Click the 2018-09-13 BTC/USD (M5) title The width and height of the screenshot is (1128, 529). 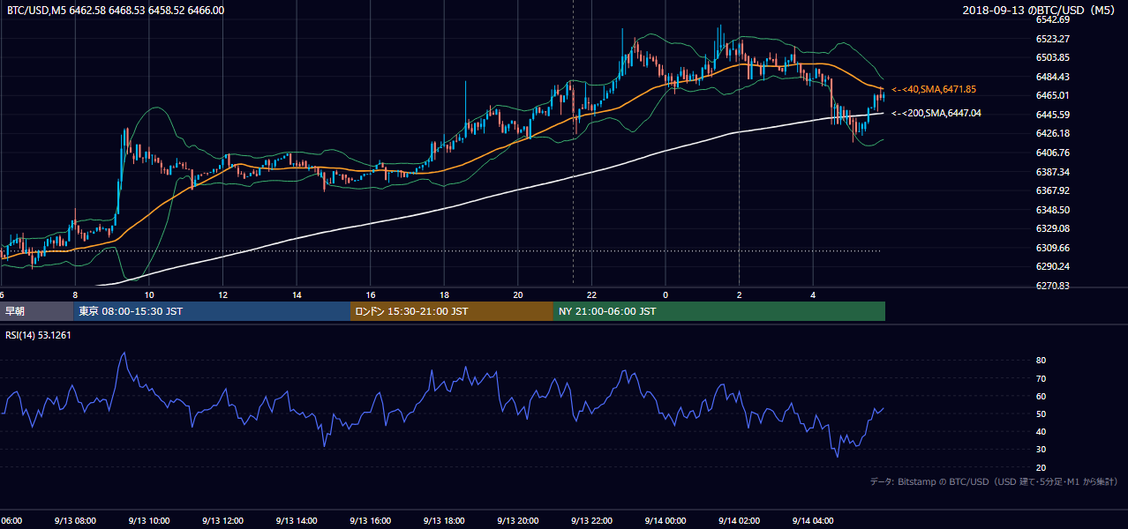point(1041,10)
